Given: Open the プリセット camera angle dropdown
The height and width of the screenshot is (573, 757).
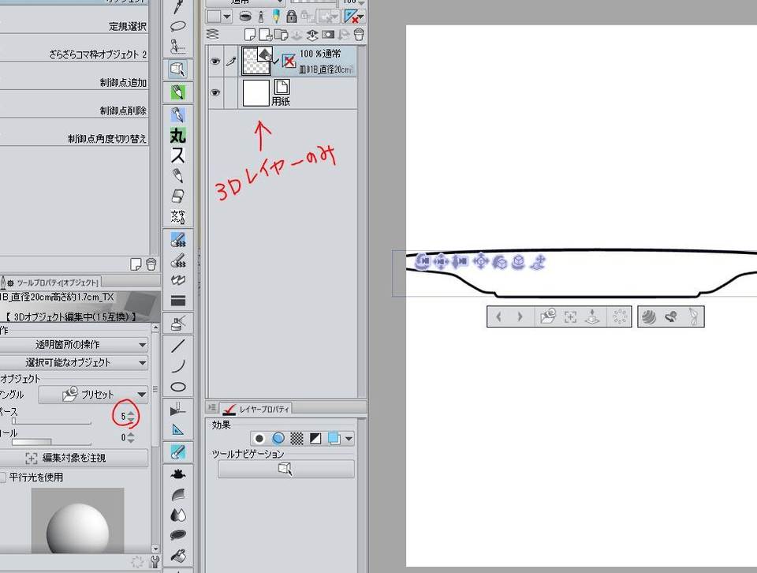Looking at the screenshot, I should coord(93,394).
